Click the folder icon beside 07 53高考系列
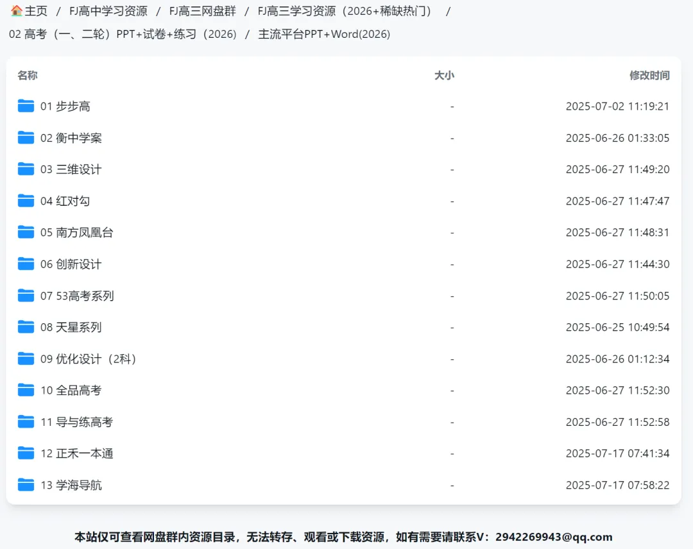This screenshot has width=693, height=549. point(25,296)
